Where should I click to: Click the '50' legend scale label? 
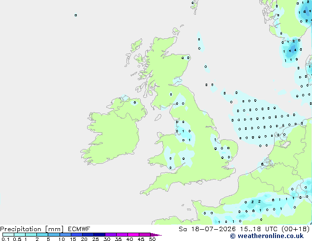[153, 239]
